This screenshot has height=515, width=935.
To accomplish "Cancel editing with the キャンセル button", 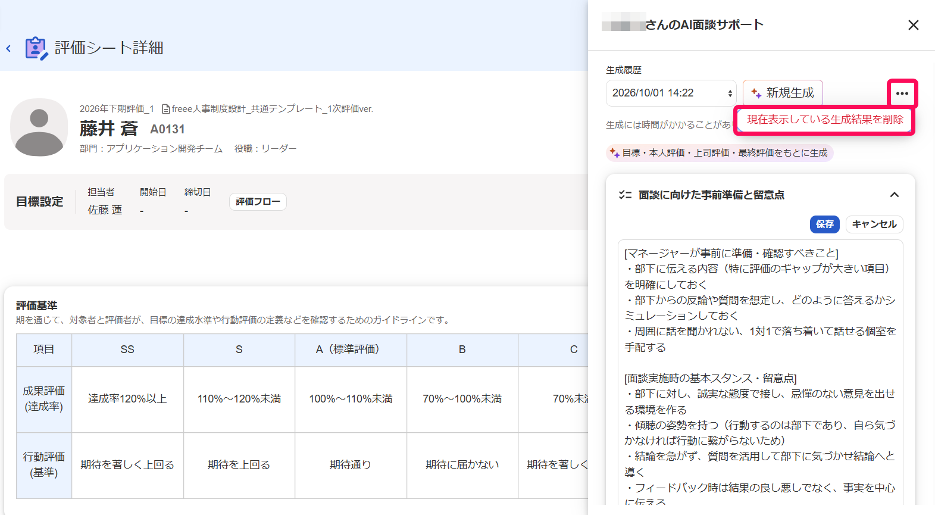I will point(874,224).
